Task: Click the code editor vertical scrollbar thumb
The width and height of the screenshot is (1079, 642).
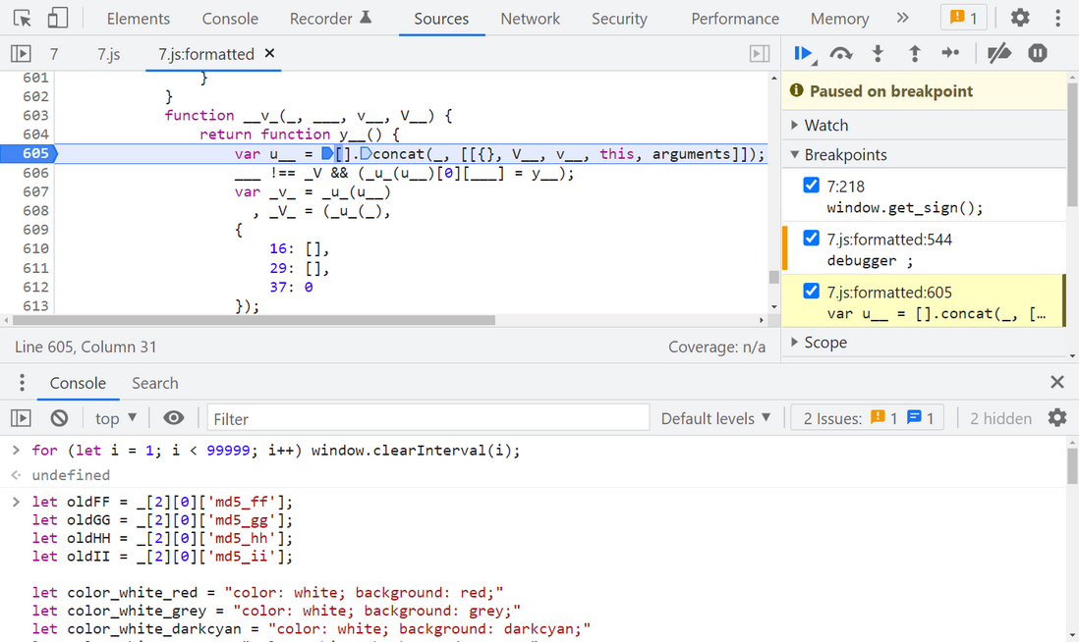Action: [773, 277]
